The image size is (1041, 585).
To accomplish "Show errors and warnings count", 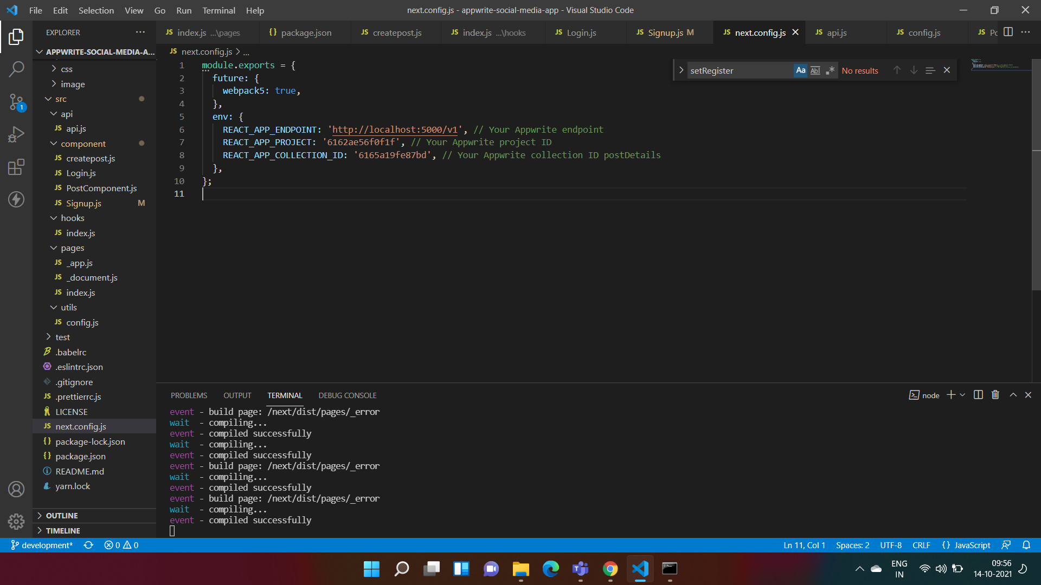I will tap(121, 545).
